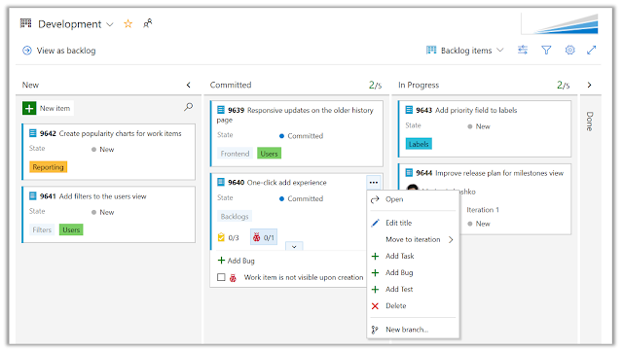Viewport: 623px width, 351px height.
Task: Mark Development board as favorite star
Action: click(128, 24)
